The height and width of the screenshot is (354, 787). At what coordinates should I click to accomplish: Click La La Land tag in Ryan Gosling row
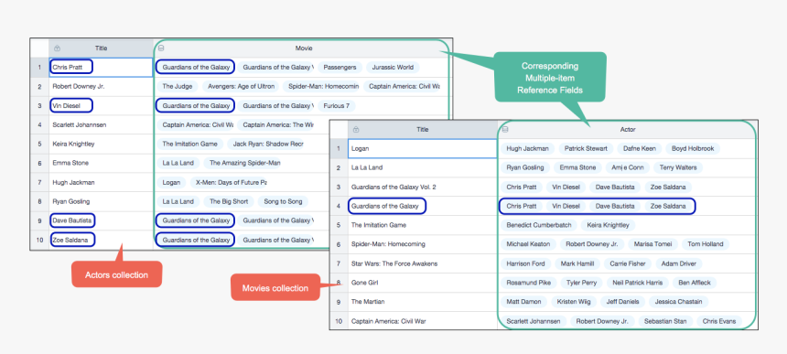pos(178,201)
